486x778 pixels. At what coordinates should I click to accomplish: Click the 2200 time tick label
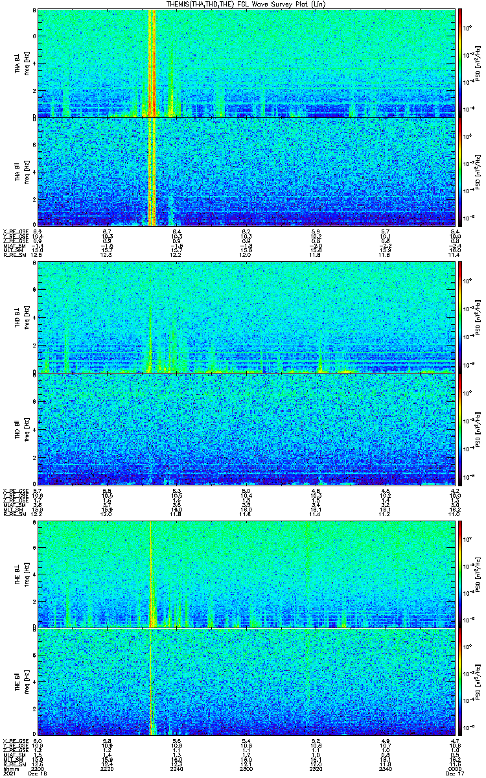pos(39,768)
